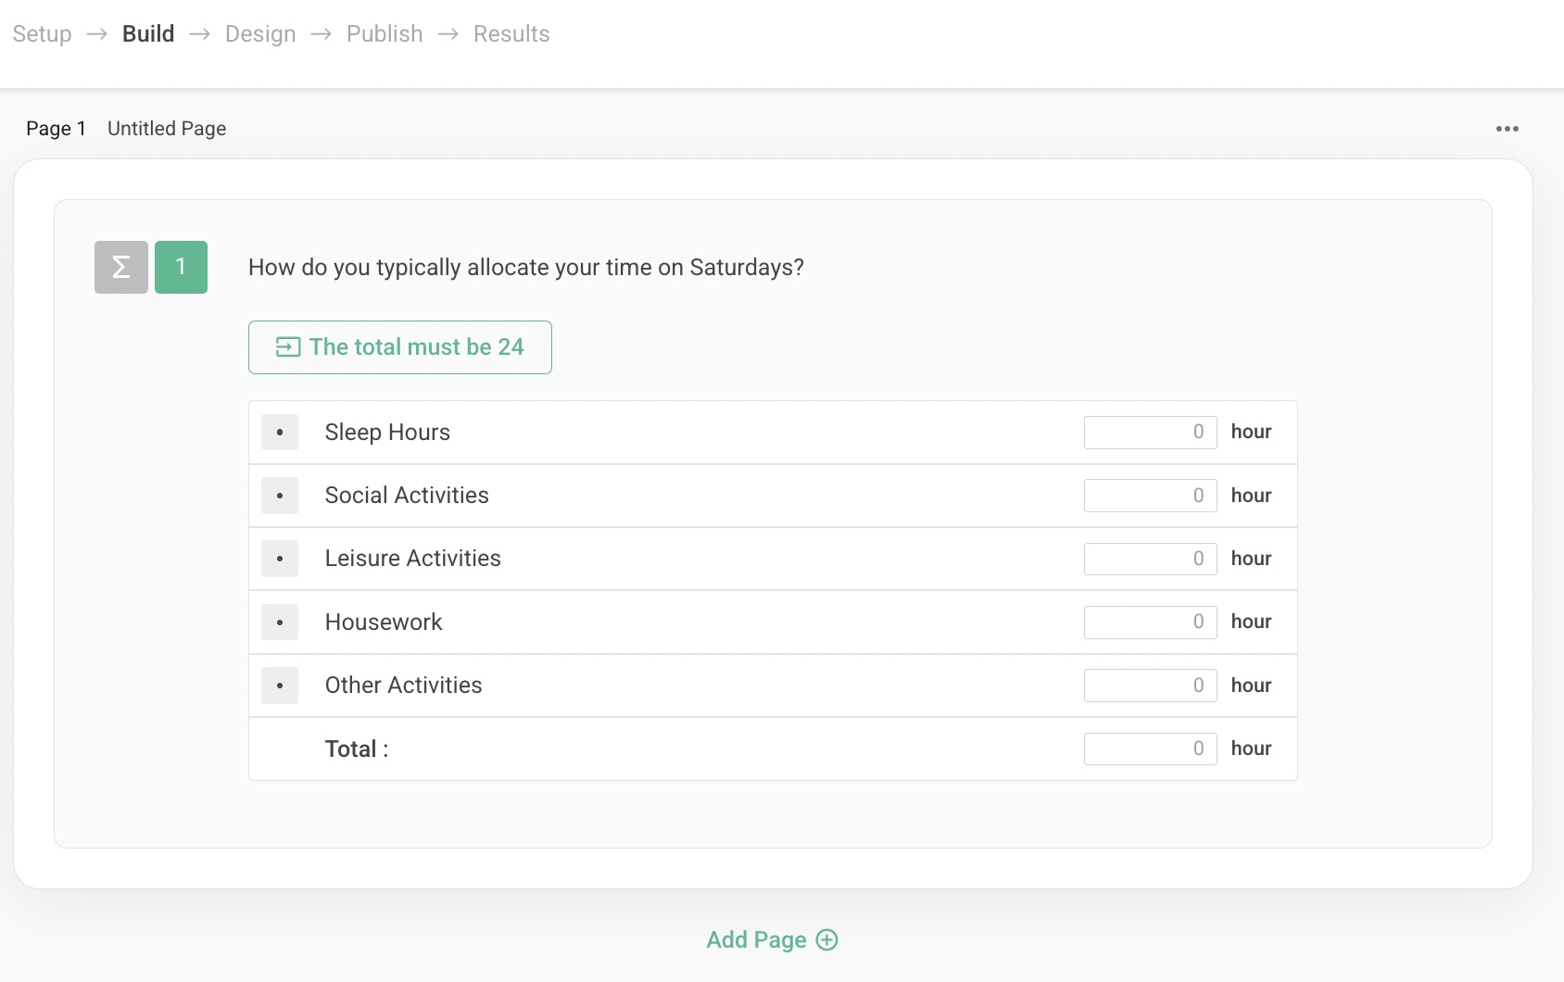Switch to the Design step
The image size is (1564, 982).
(x=260, y=33)
